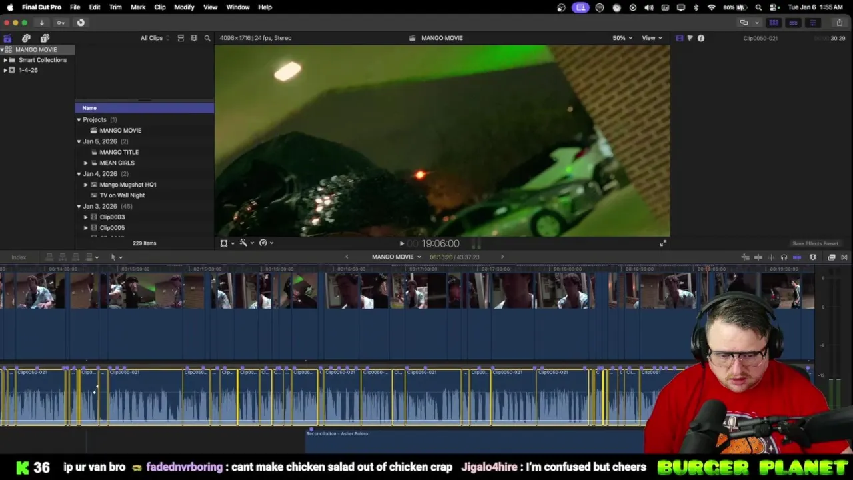Viewport: 853px width, 480px height.
Task: Open the enhancements magic wand menu
Action: (x=247, y=243)
